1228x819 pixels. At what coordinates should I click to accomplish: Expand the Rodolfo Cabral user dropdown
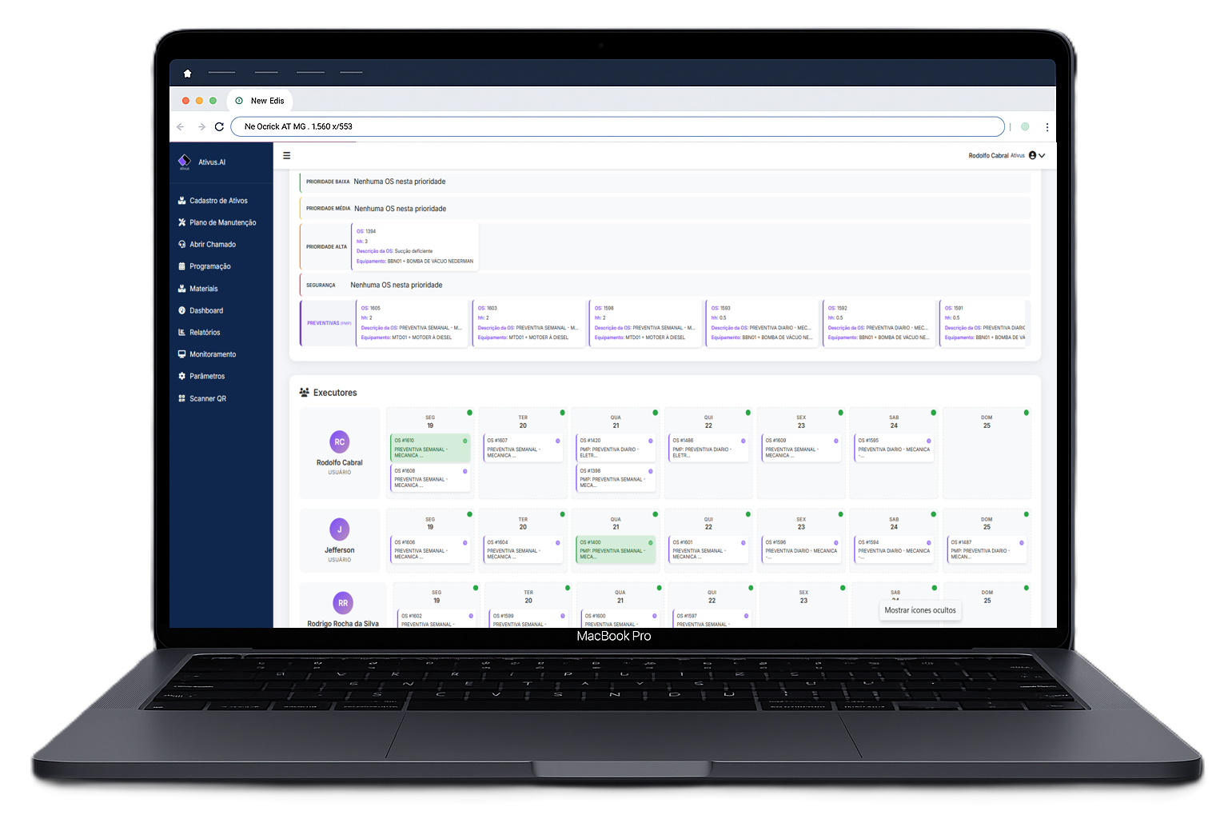tap(1042, 156)
